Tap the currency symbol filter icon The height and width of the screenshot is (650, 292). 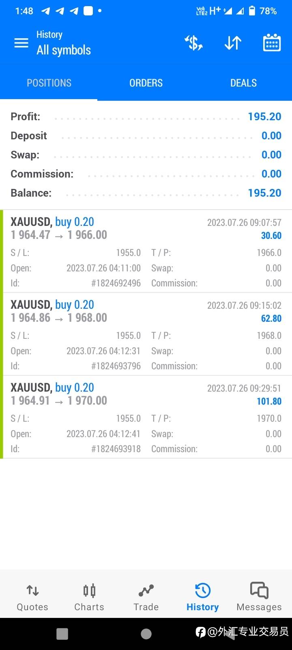click(x=193, y=43)
